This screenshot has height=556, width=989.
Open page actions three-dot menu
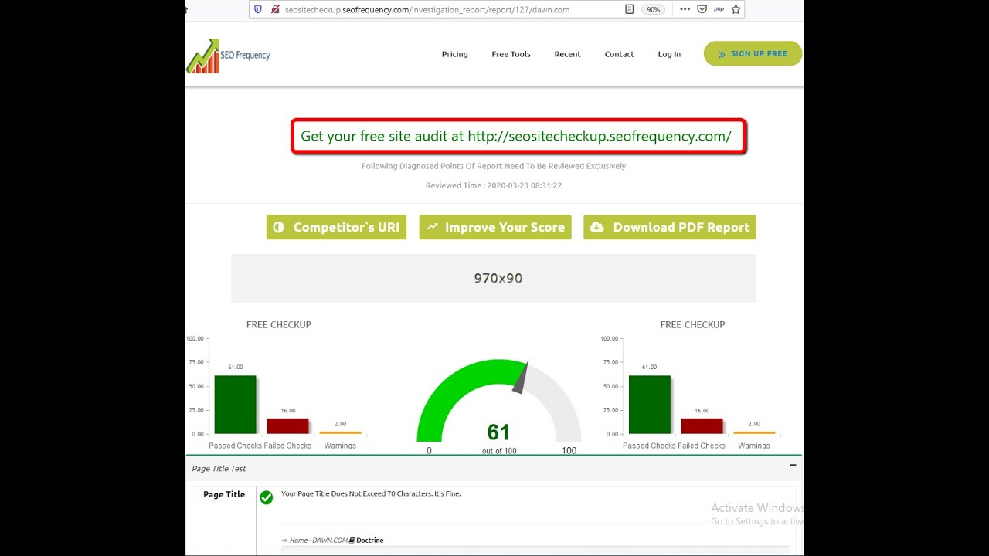(685, 9)
